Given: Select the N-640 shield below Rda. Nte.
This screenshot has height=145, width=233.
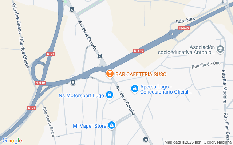Looking at the screenshot, I should click(x=184, y=28).
